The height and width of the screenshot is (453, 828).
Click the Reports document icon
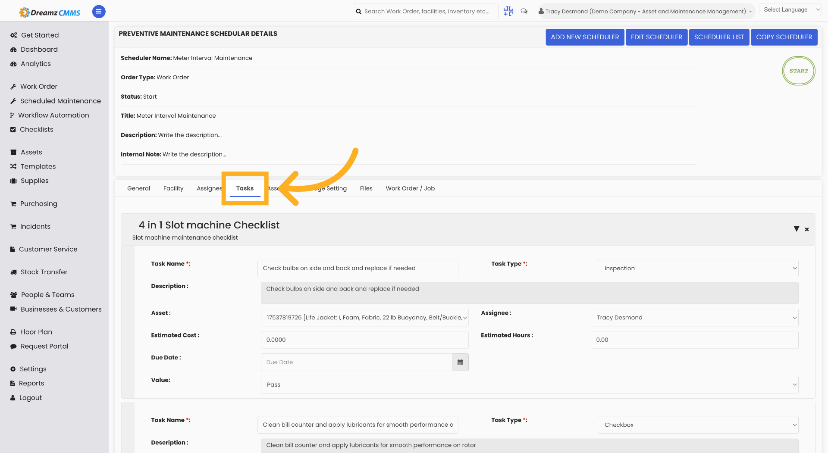click(x=13, y=383)
